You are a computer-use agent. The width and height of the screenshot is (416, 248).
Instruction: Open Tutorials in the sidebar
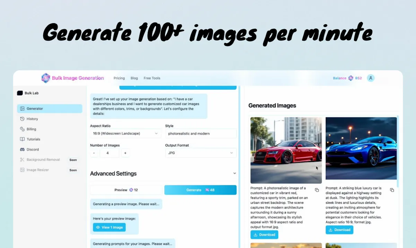pos(50,139)
